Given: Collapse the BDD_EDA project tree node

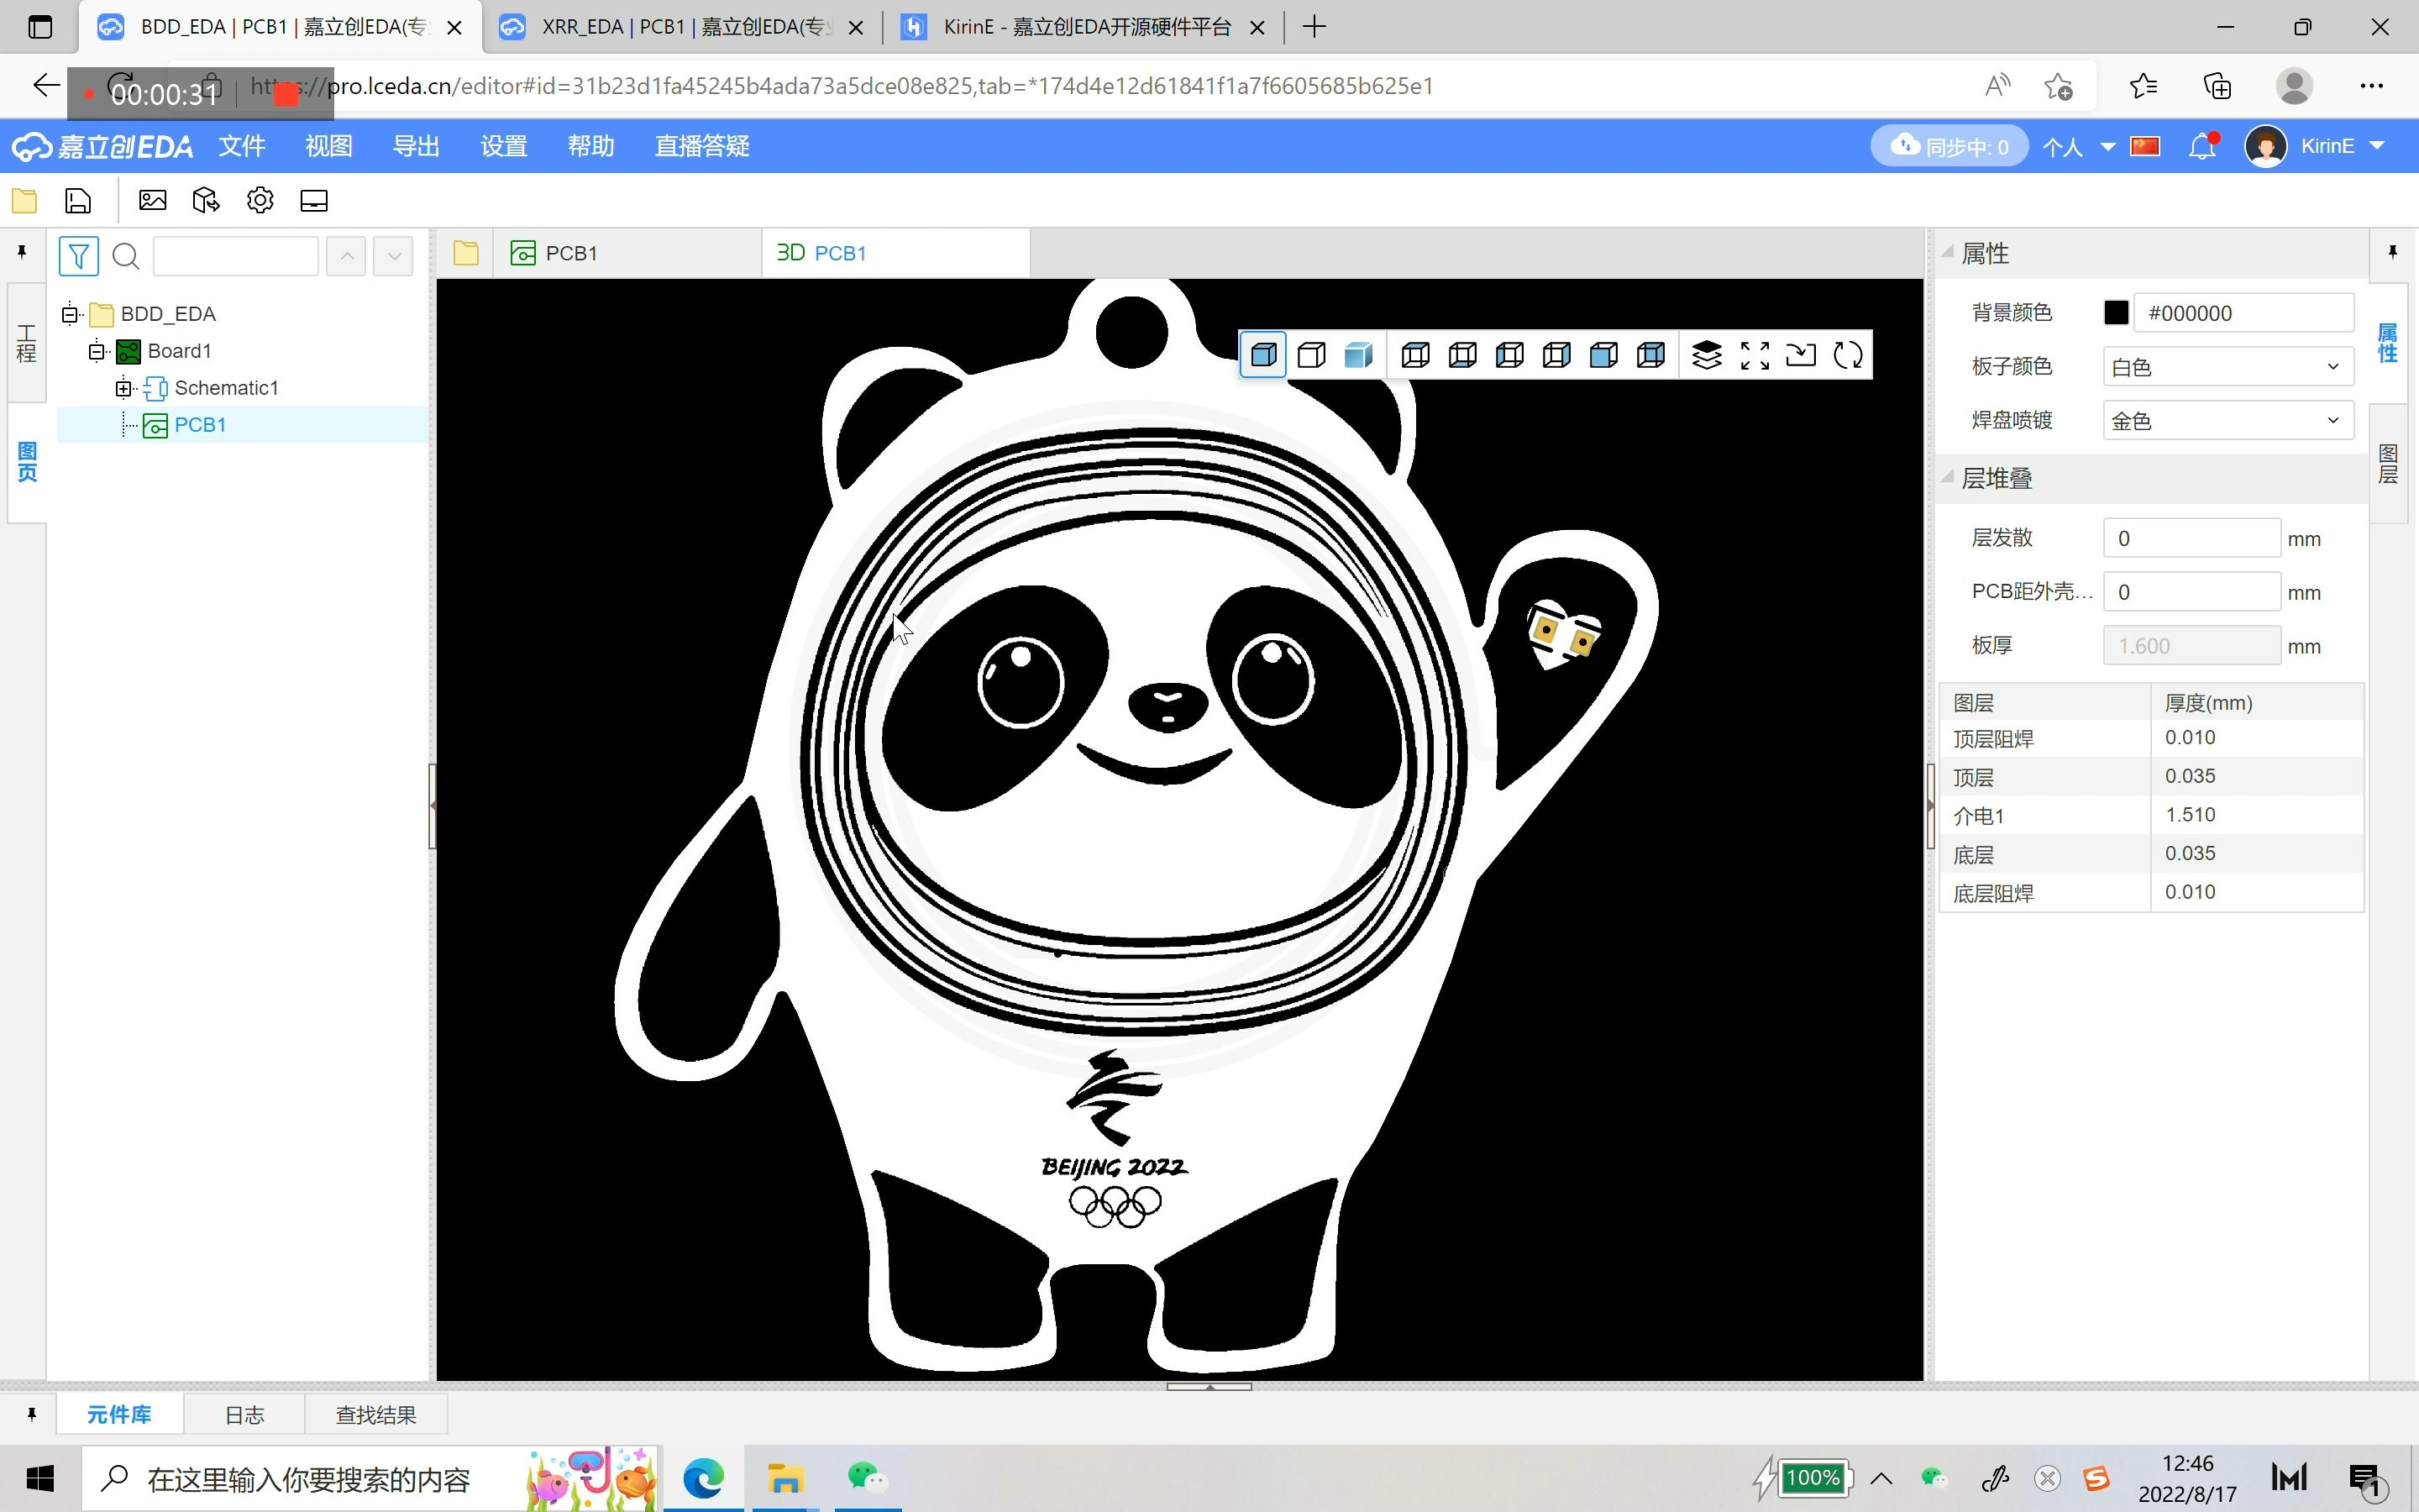Looking at the screenshot, I should tap(69, 314).
